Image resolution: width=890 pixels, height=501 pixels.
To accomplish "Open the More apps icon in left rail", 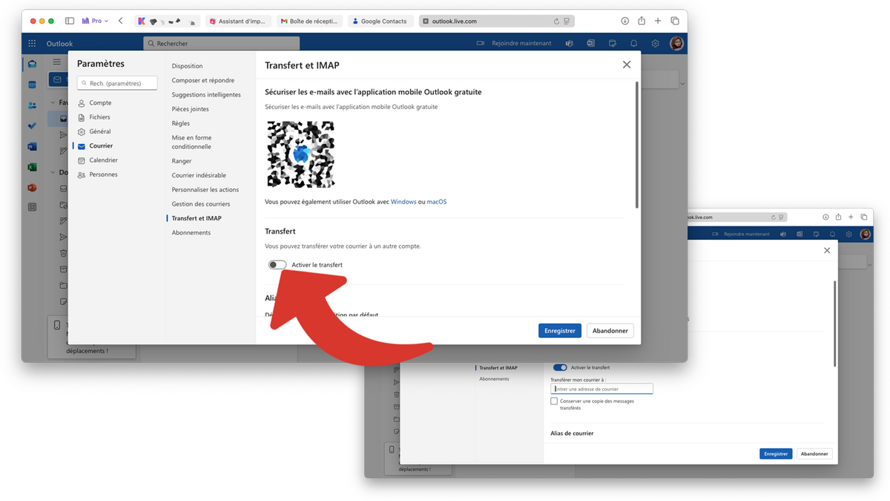I will coord(32,208).
